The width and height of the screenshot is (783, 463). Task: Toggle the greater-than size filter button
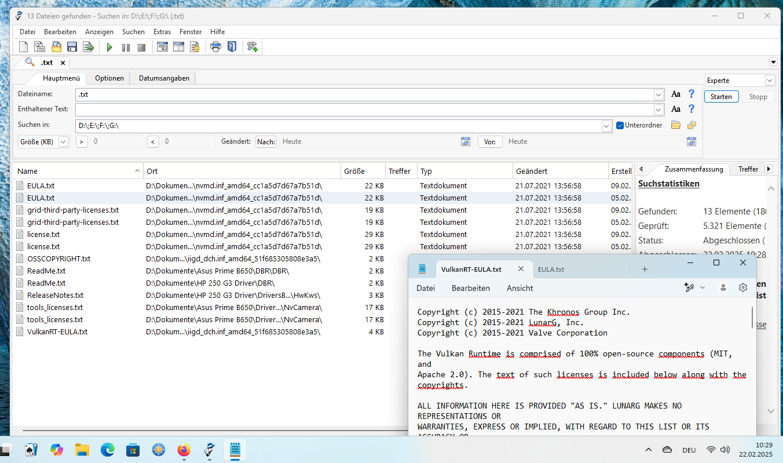pos(82,141)
